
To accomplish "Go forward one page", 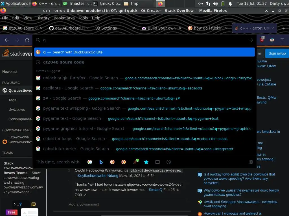I will 17,40.
